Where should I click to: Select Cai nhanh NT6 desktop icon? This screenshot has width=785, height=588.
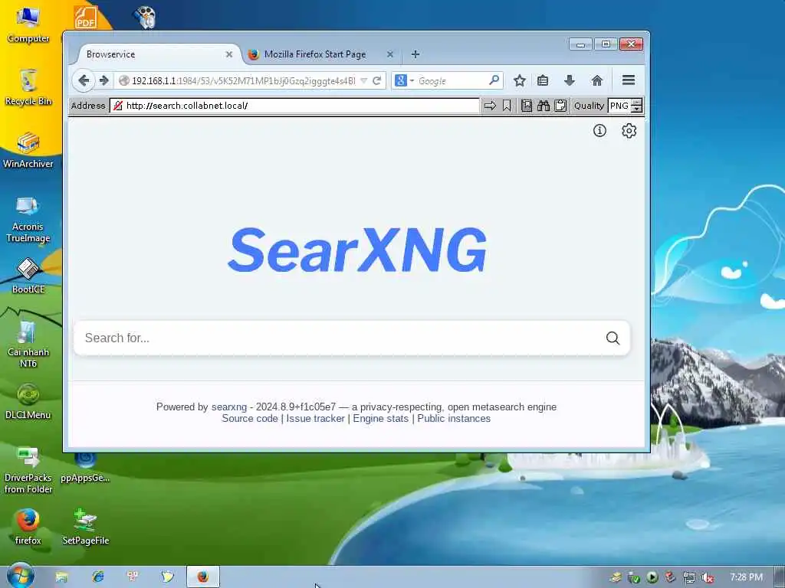(x=28, y=344)
